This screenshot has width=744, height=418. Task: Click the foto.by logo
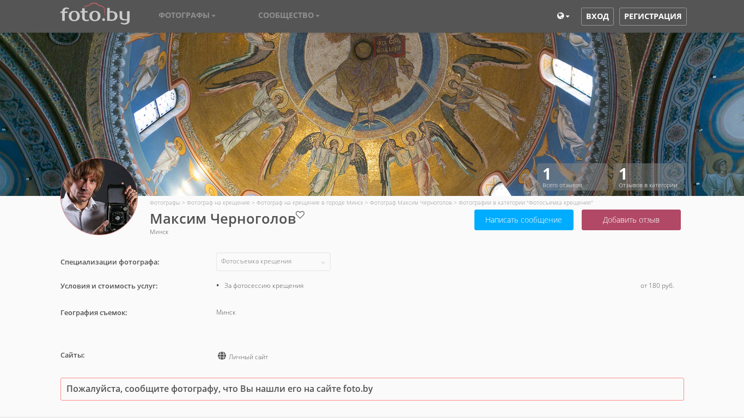tap(95, 14)
